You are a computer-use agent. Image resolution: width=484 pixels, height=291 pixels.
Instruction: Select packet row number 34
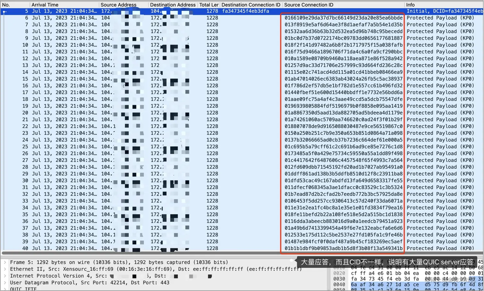242,208
